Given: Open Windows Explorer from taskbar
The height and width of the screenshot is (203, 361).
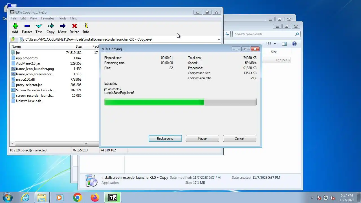Looking at the screenshot, I should pos(42,197).
